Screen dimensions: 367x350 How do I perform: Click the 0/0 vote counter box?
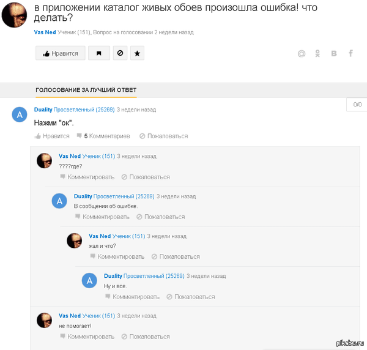(x=357, y=105)
